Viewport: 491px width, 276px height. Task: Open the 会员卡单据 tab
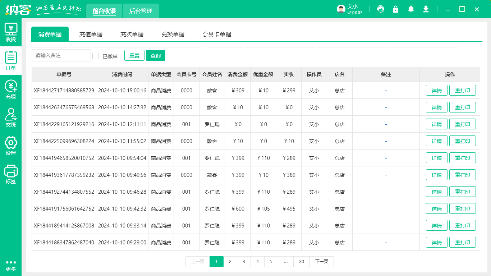tap(217, 34)
